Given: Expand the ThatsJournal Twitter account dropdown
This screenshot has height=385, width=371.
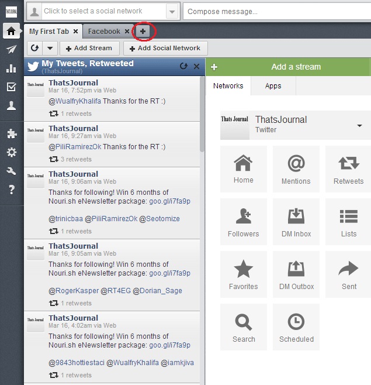Looking at the screenshot, I should (x=359, y=125).
